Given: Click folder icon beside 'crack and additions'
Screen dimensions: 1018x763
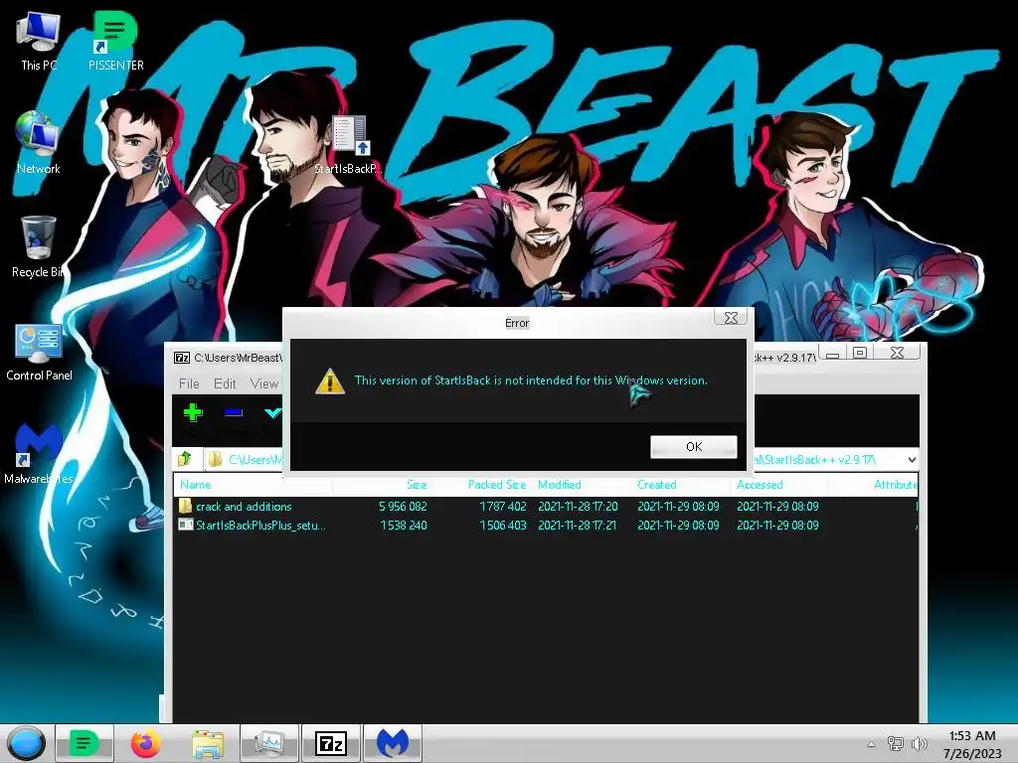Looking at the screenshot, I should pyautogui.click(x=186, y=506).
